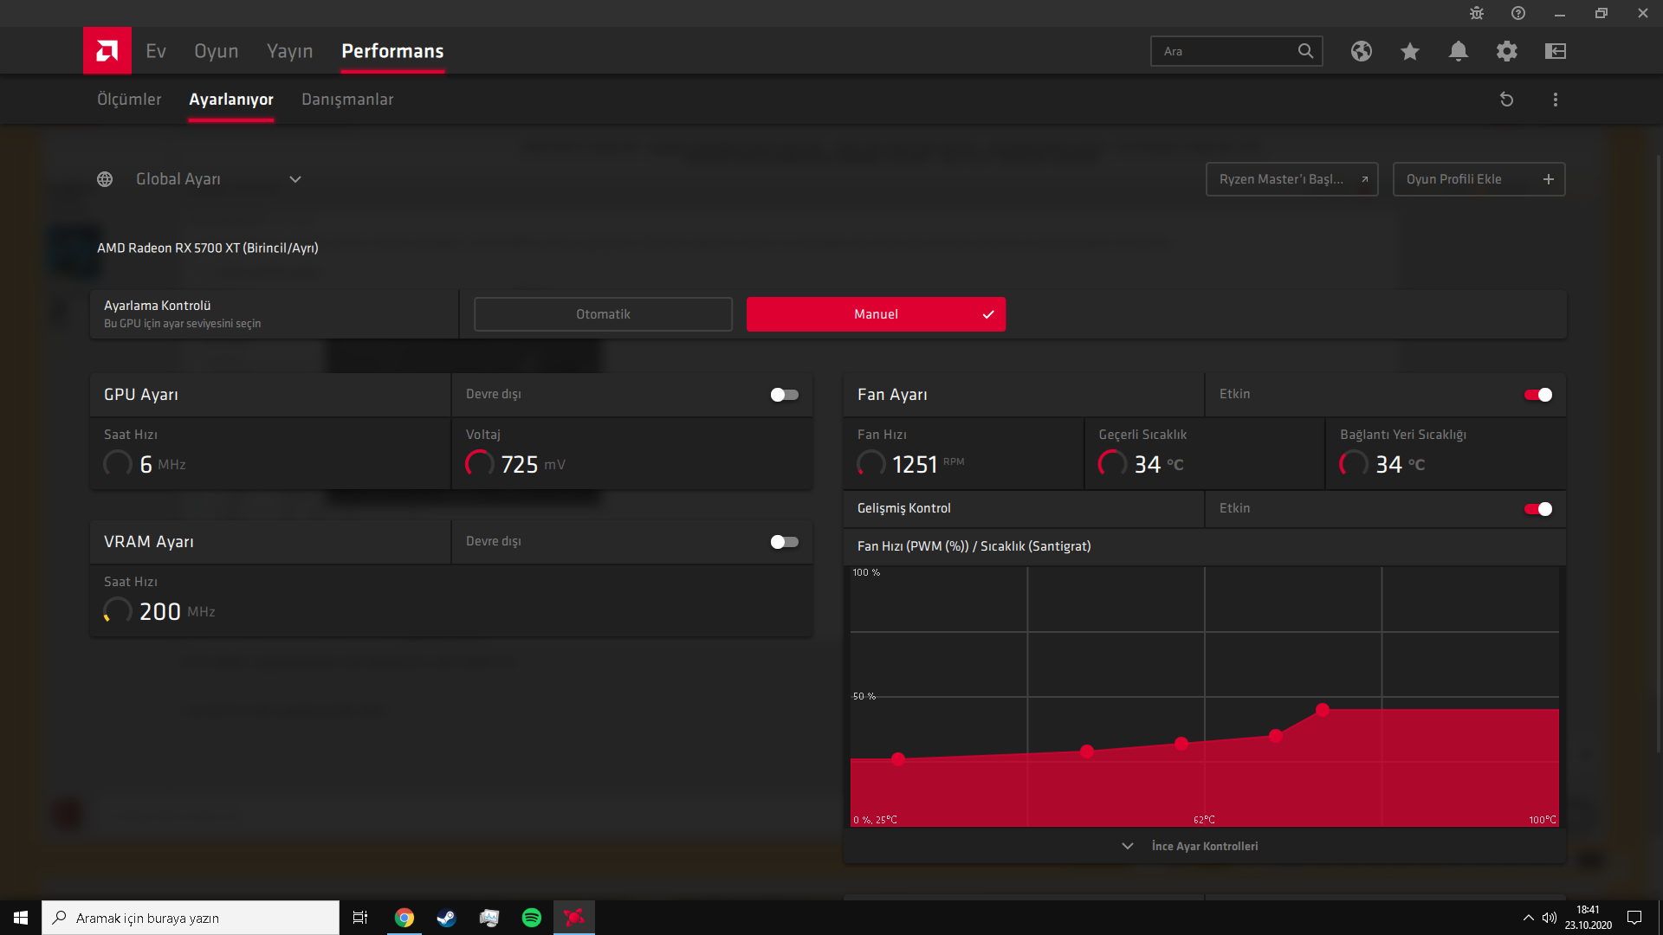
Task: Click the Radeon Software taskbar icon
Action: tap(574, 918)
